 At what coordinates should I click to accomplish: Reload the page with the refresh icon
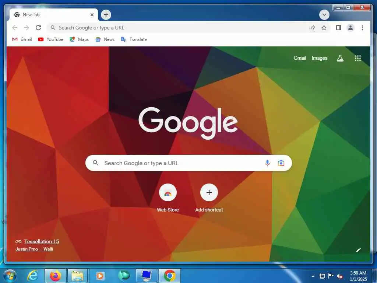38,28
